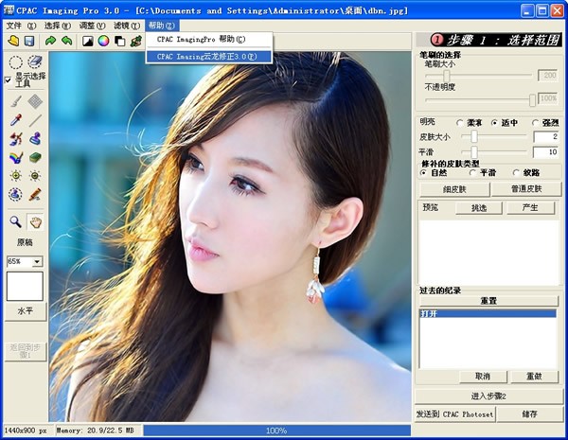Click the 笔刷大小 brush size slider handle
The image size is (568, 440).
(x=447, y=76)
